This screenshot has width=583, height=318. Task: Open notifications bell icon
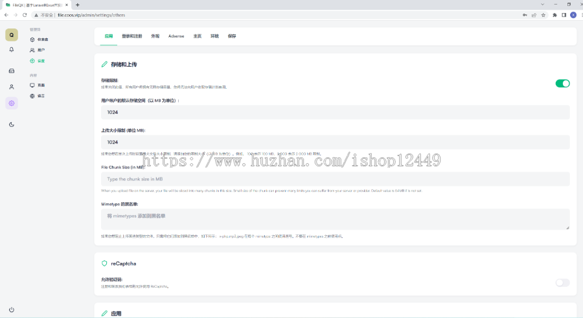click(12, 49)
